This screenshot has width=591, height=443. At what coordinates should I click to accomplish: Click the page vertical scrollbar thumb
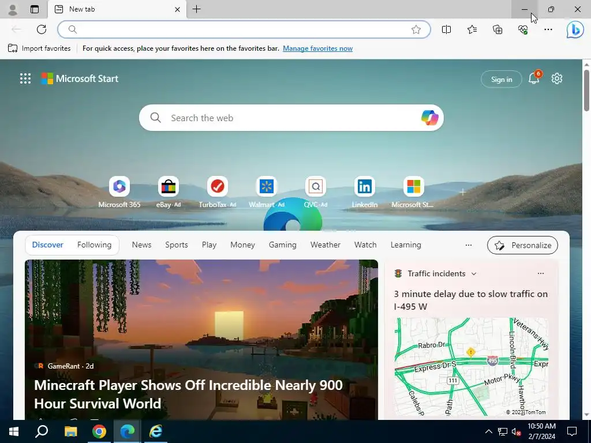click(586, 91)
